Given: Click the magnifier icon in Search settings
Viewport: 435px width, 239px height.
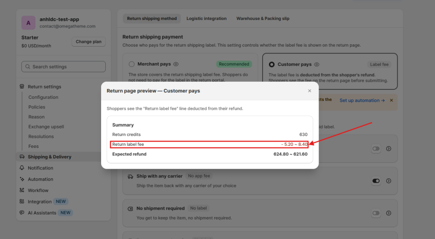Looking at the screenshot, I should [x=28, y=67].
